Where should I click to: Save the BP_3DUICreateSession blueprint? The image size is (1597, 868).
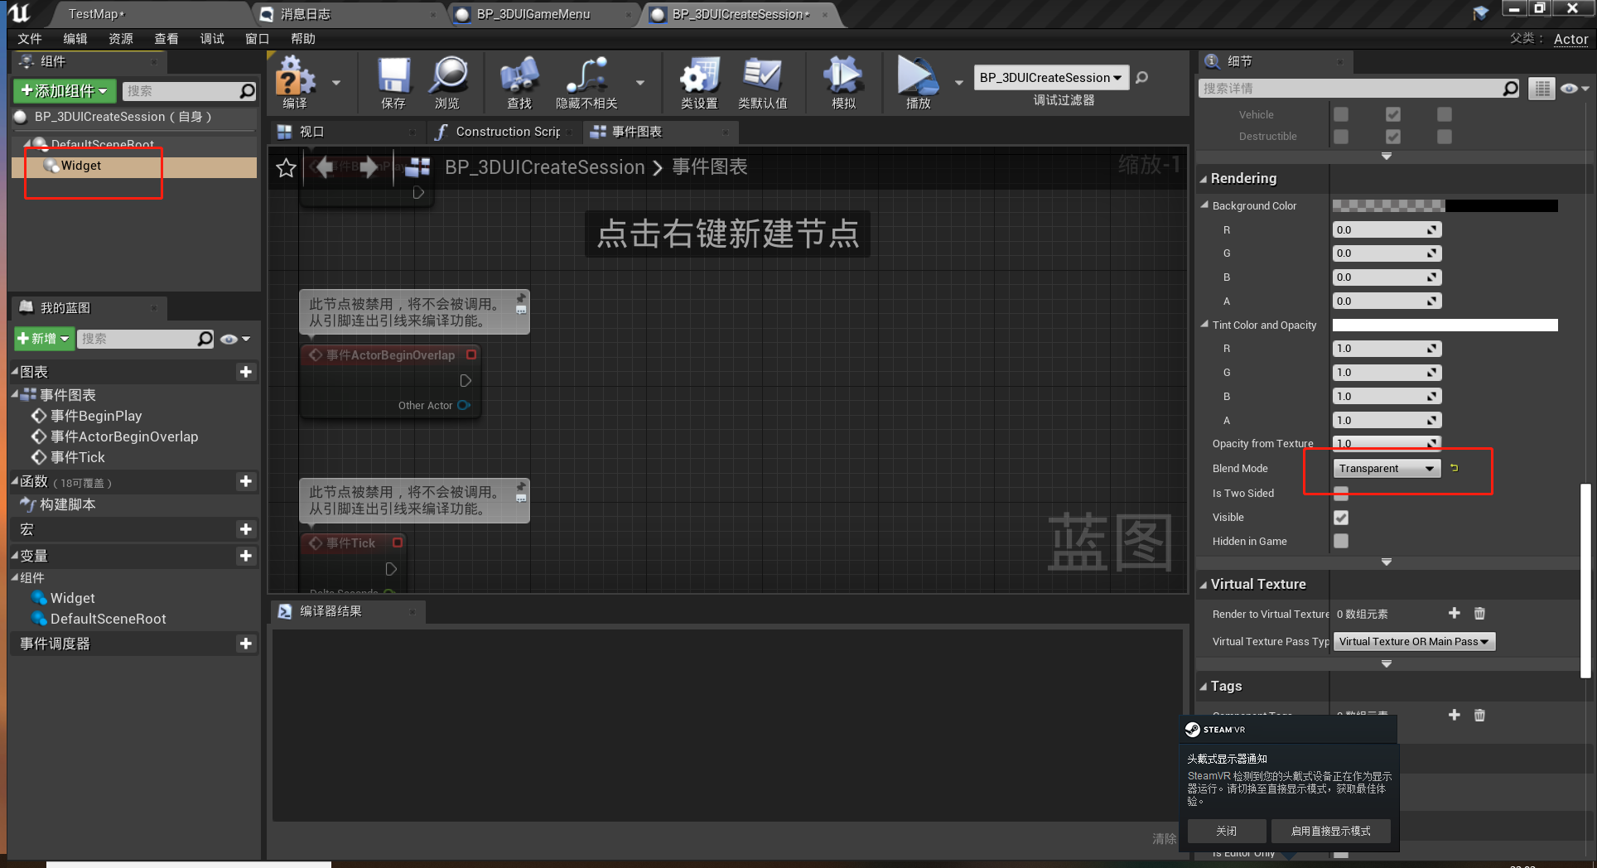[x=393, y=80]
